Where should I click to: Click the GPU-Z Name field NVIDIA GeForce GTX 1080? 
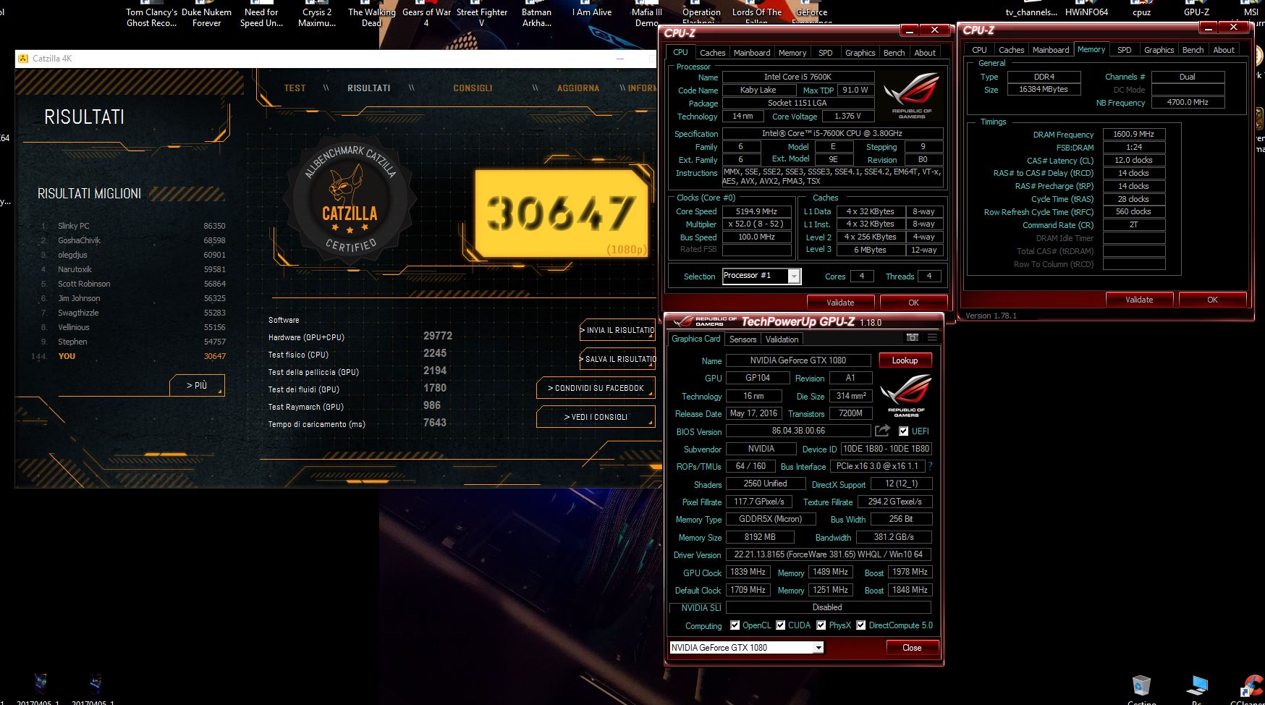click(798, 360)
